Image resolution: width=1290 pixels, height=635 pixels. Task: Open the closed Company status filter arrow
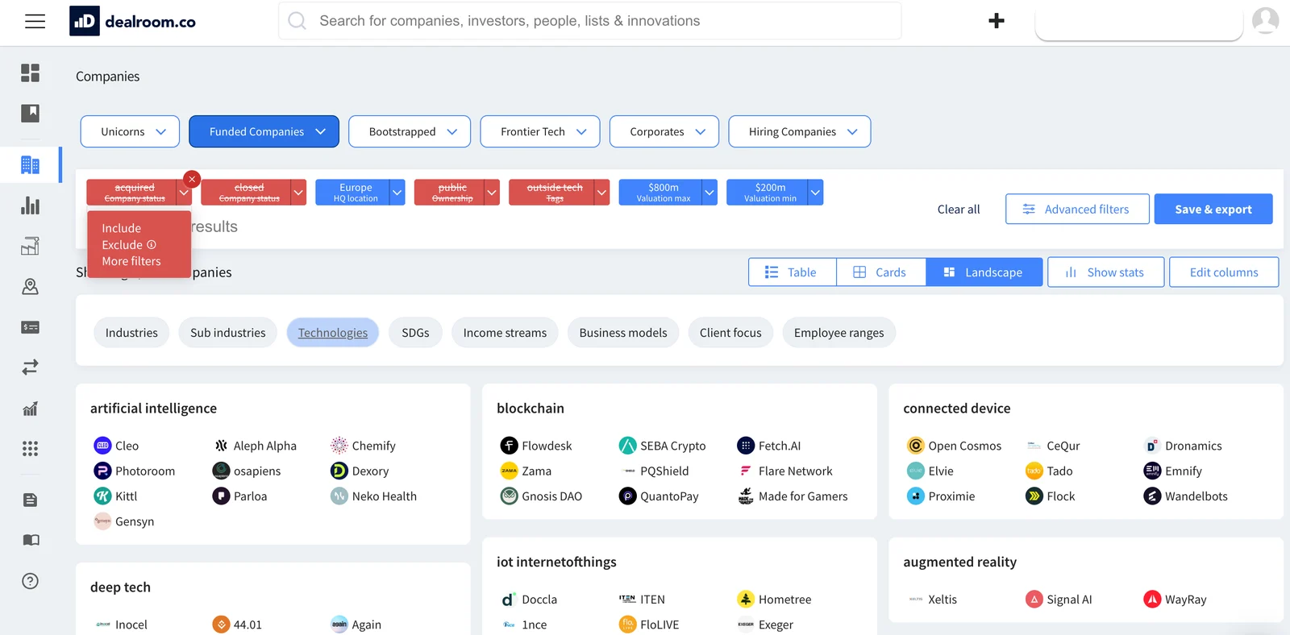pyautogui.click(x=298, y=193)
